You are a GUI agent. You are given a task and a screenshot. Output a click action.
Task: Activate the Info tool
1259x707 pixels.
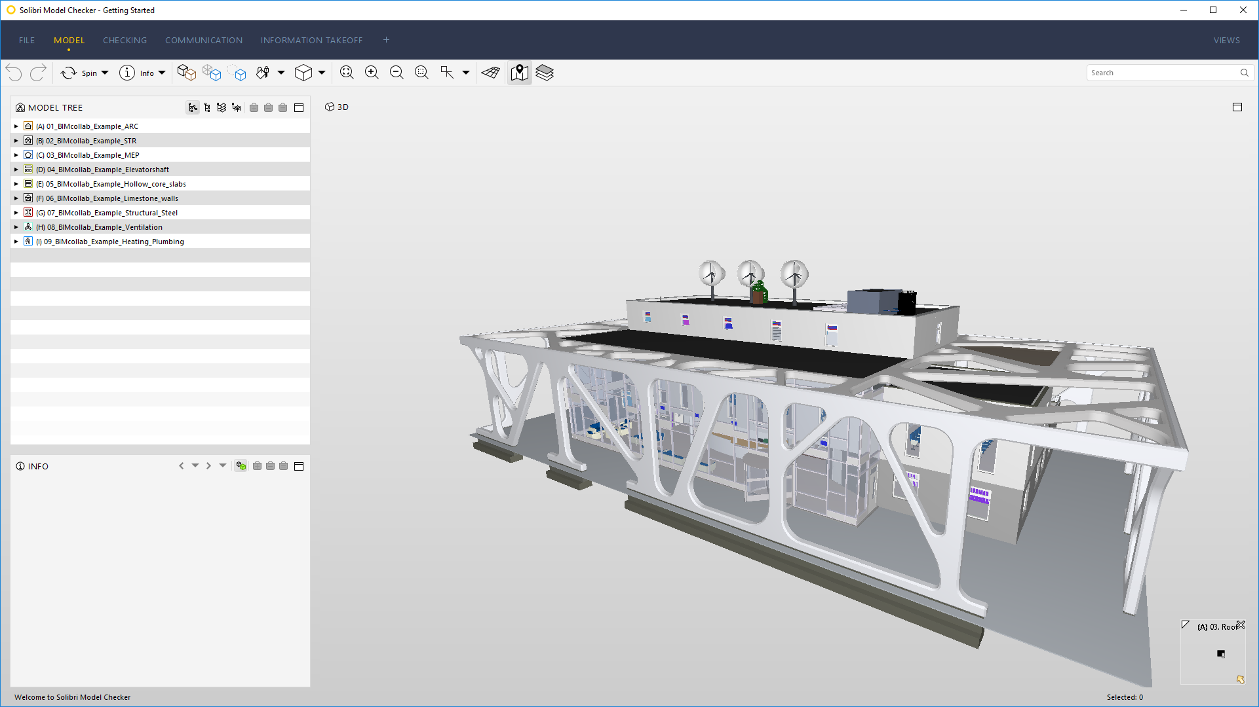pyautogui.click(x=136, y=73)
